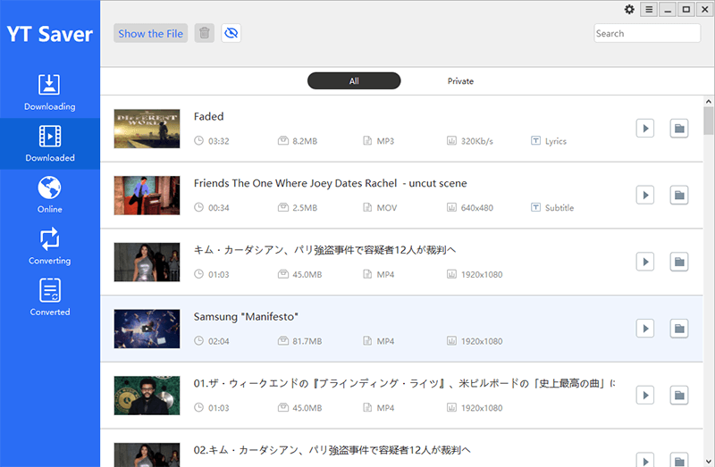Open the Converting section
The image size is (715, 467).
[50, 246]
